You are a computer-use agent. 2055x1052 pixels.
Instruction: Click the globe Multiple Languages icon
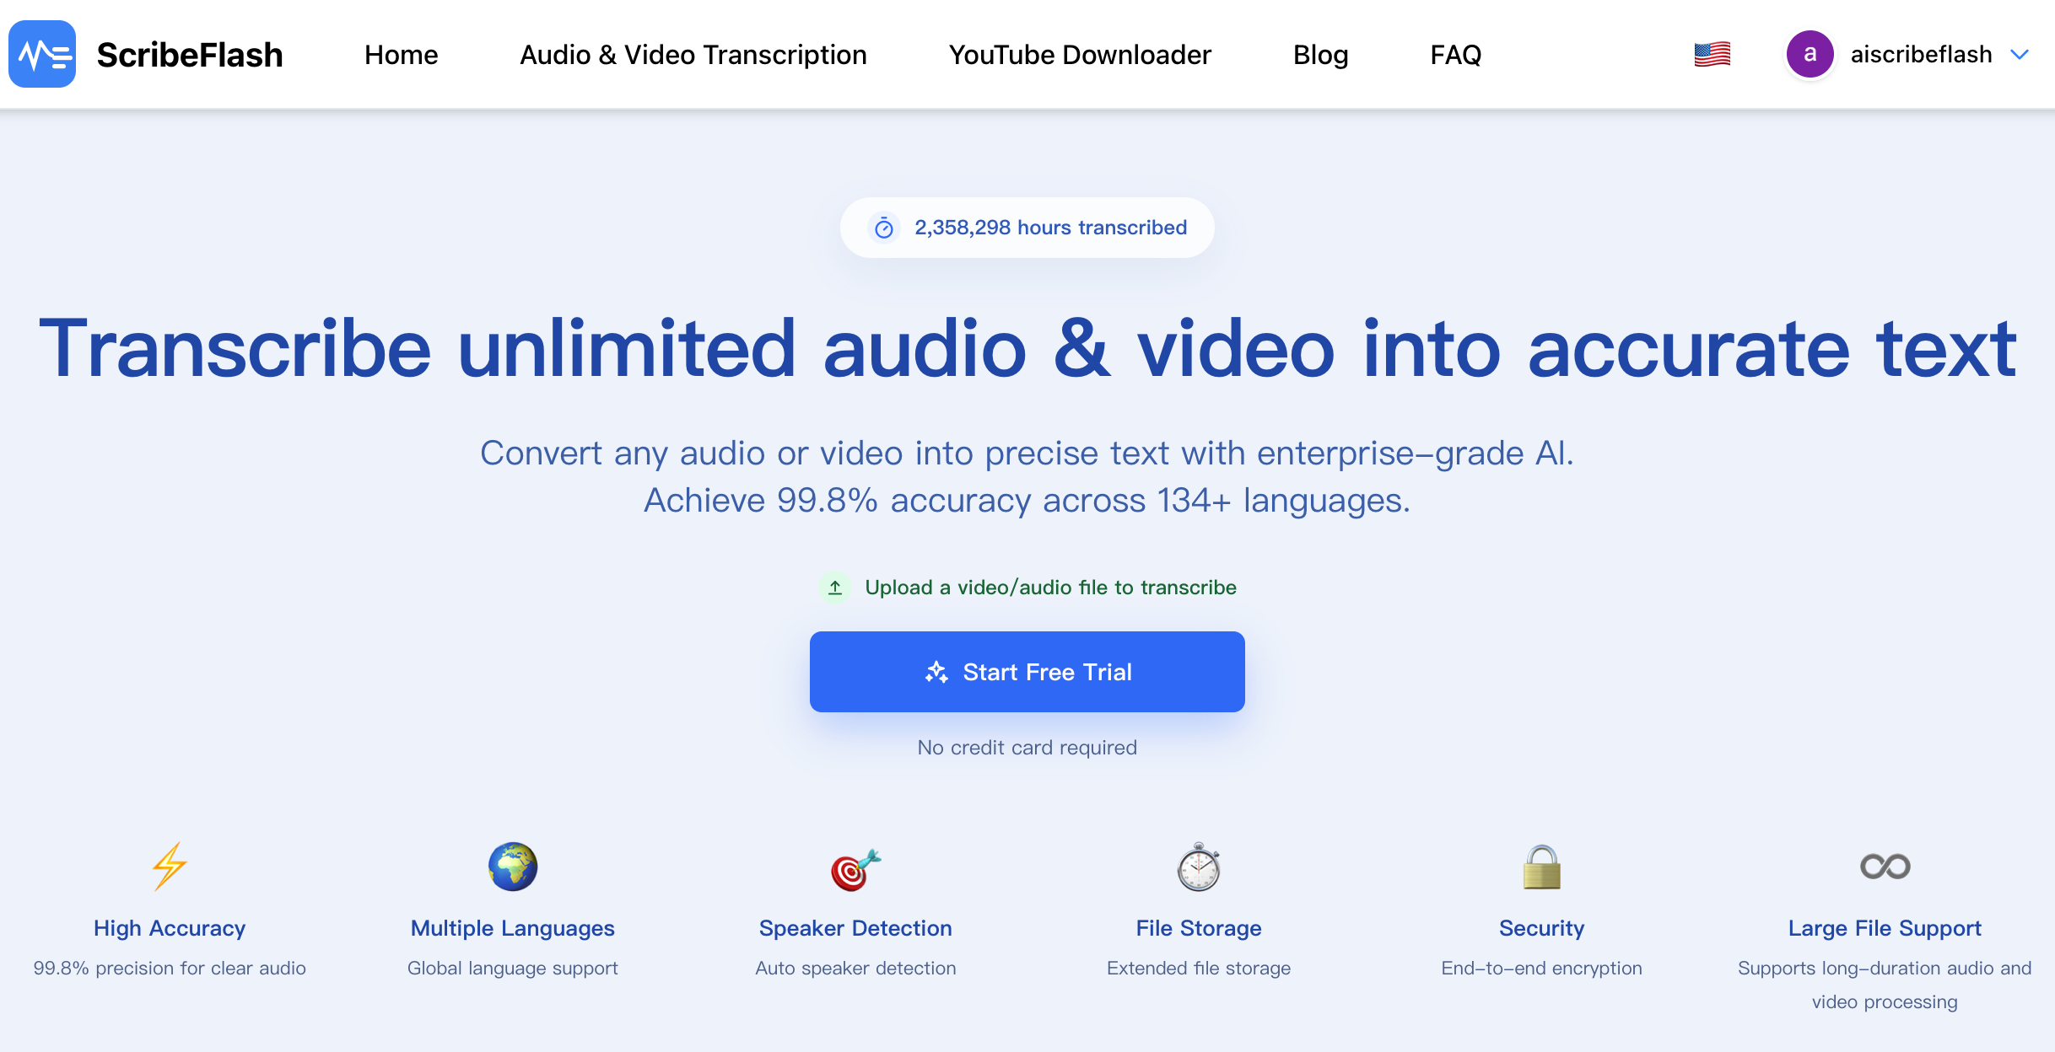coord(513,866)
